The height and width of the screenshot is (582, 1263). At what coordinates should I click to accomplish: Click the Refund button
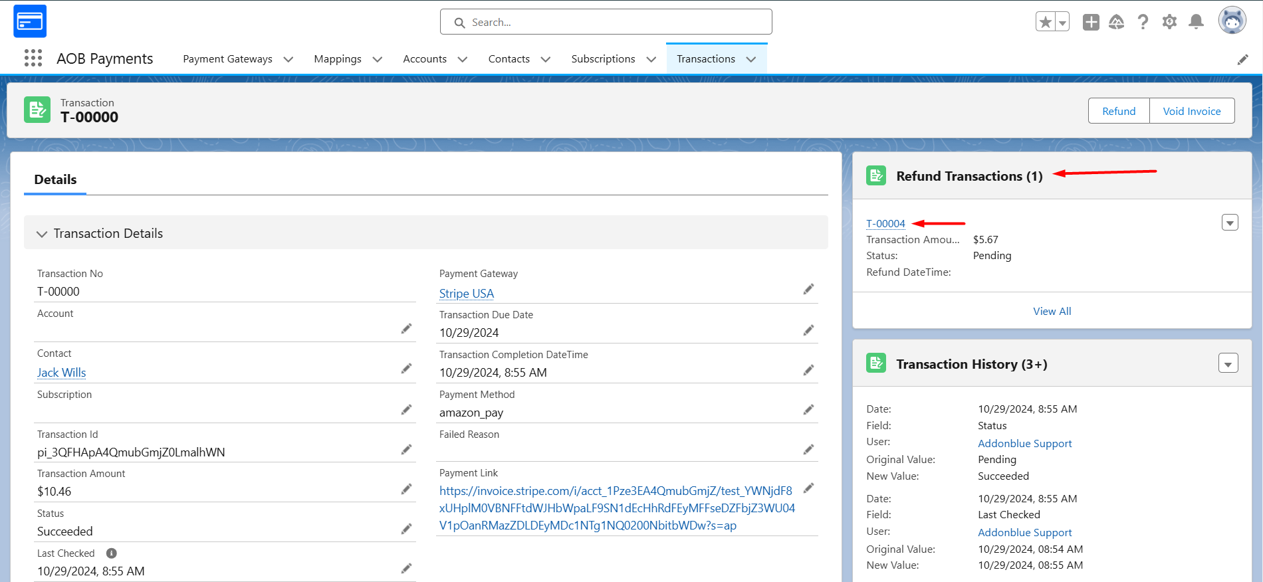pos(1119,111)
